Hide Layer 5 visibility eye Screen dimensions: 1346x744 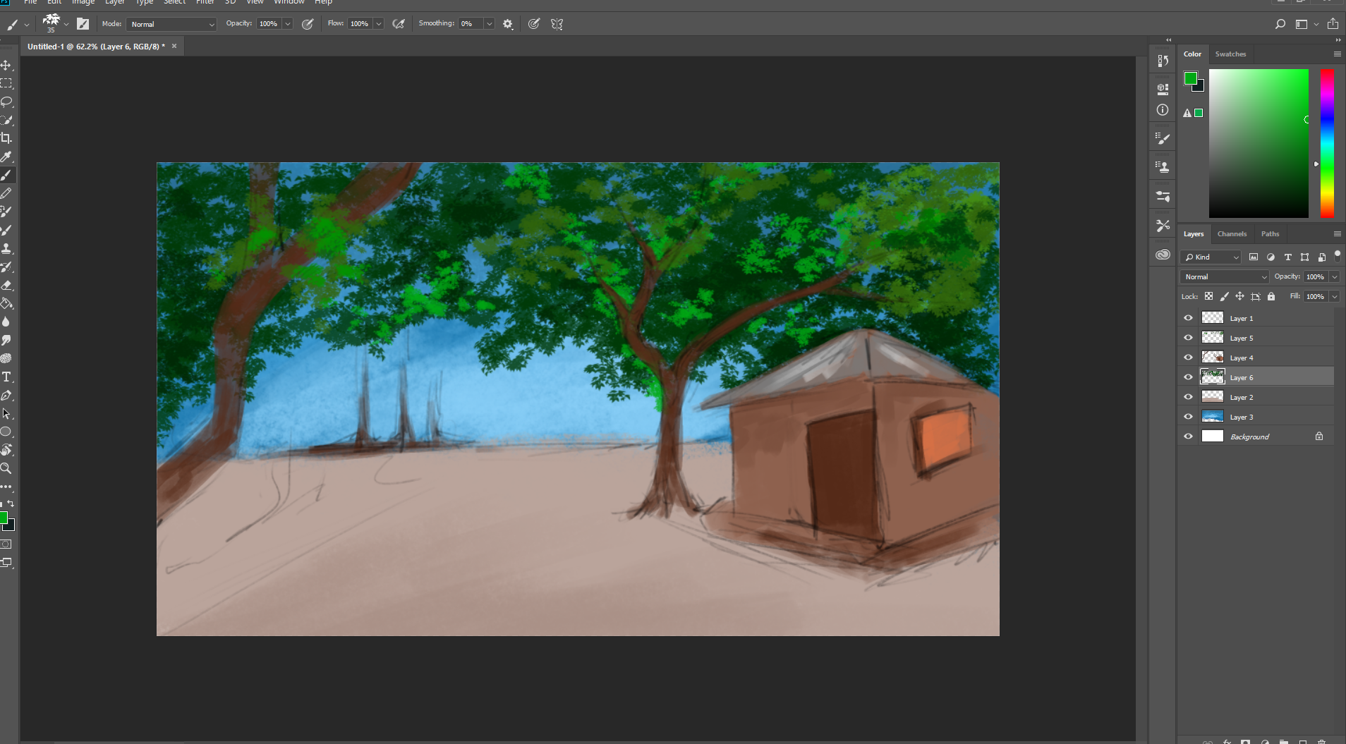(x=1188, y=338)
